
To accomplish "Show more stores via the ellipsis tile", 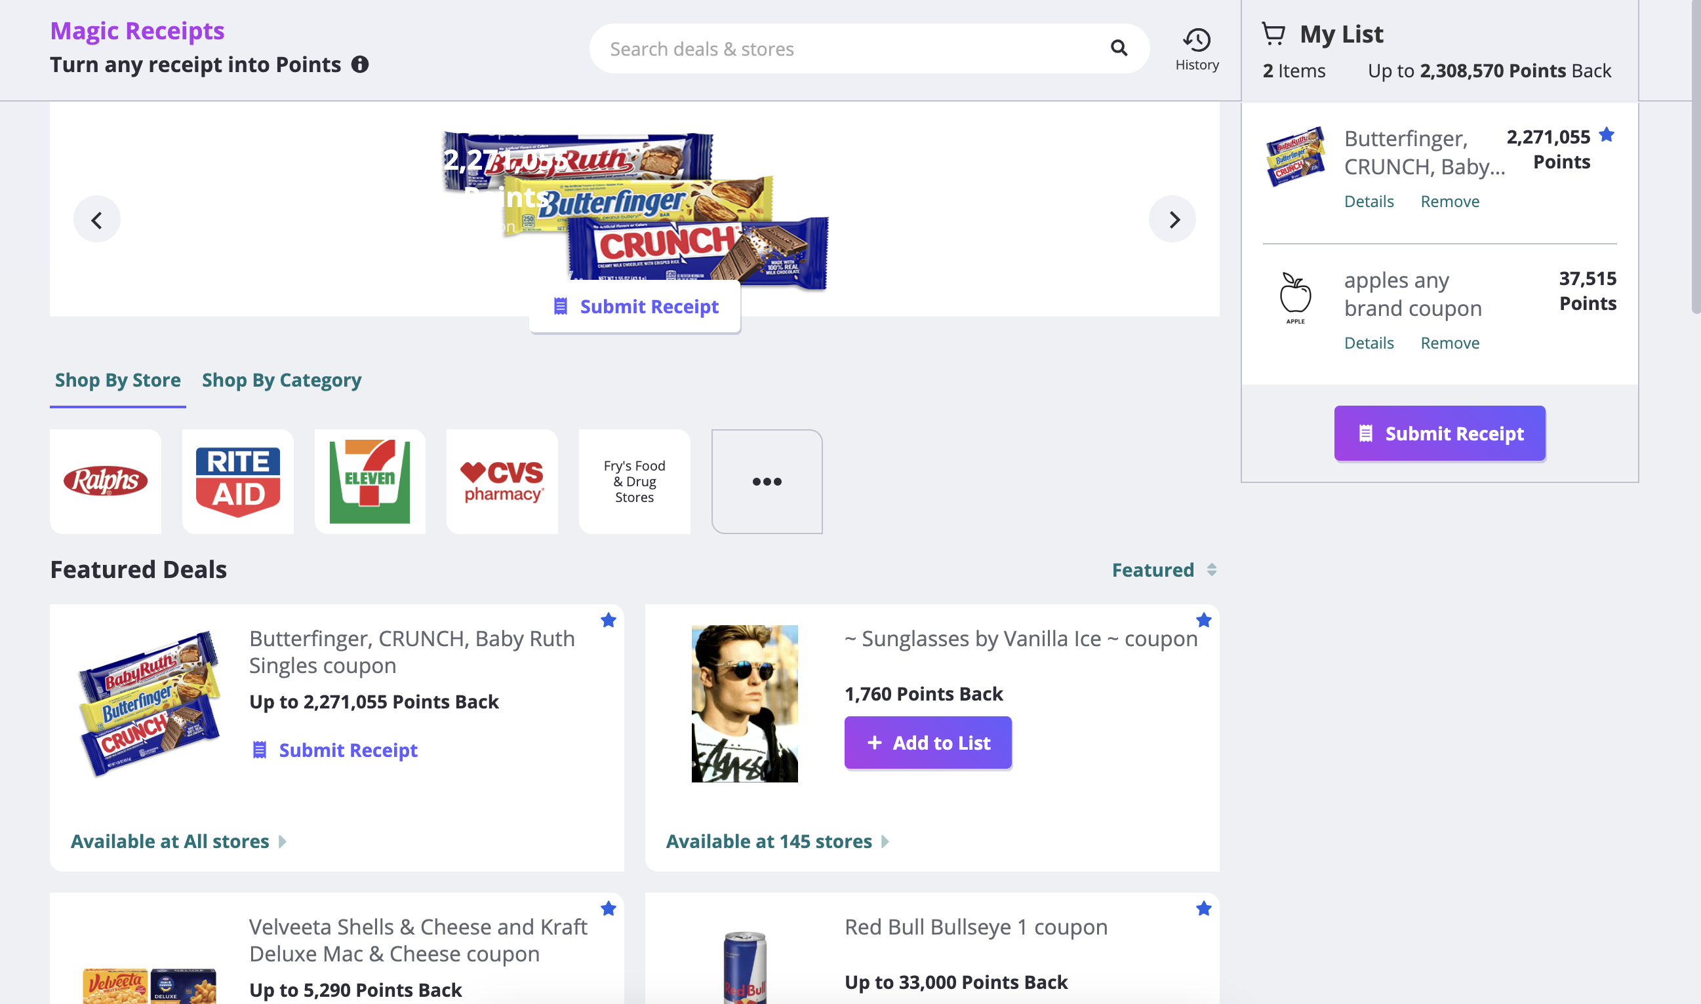I will [767, 480].
